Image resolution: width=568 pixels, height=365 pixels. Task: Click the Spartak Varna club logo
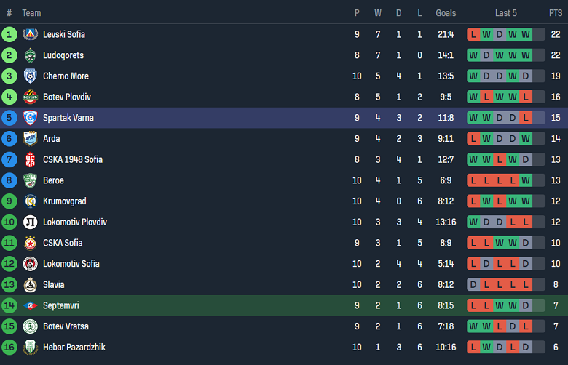(x=30, y=118)
